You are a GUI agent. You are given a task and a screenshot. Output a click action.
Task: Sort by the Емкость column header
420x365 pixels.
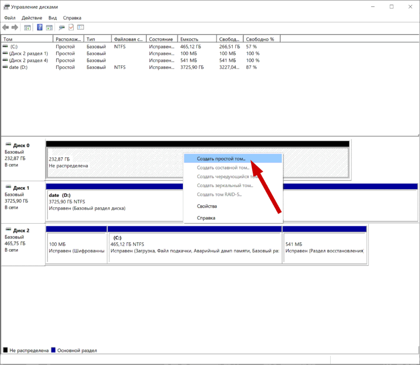click(x=197, y=39)
